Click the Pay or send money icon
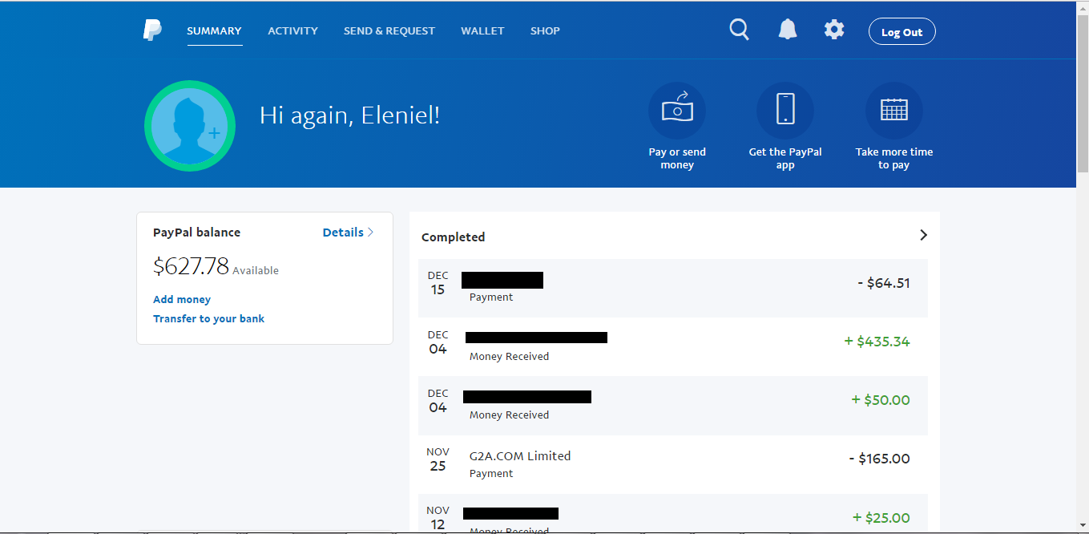Viewport: 1089px width, 534px height. point(677,111)
